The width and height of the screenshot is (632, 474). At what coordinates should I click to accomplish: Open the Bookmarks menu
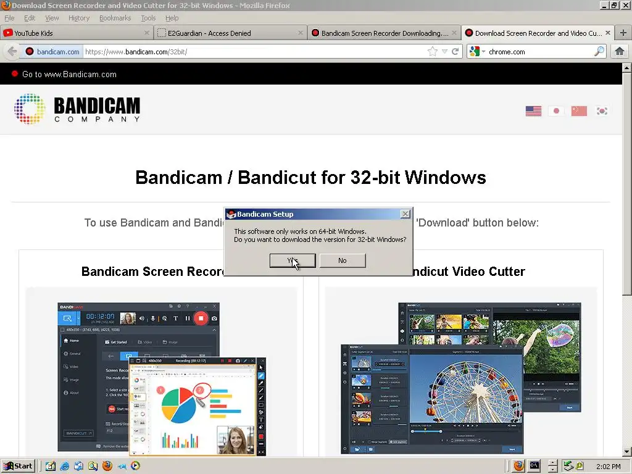point(115,18)
